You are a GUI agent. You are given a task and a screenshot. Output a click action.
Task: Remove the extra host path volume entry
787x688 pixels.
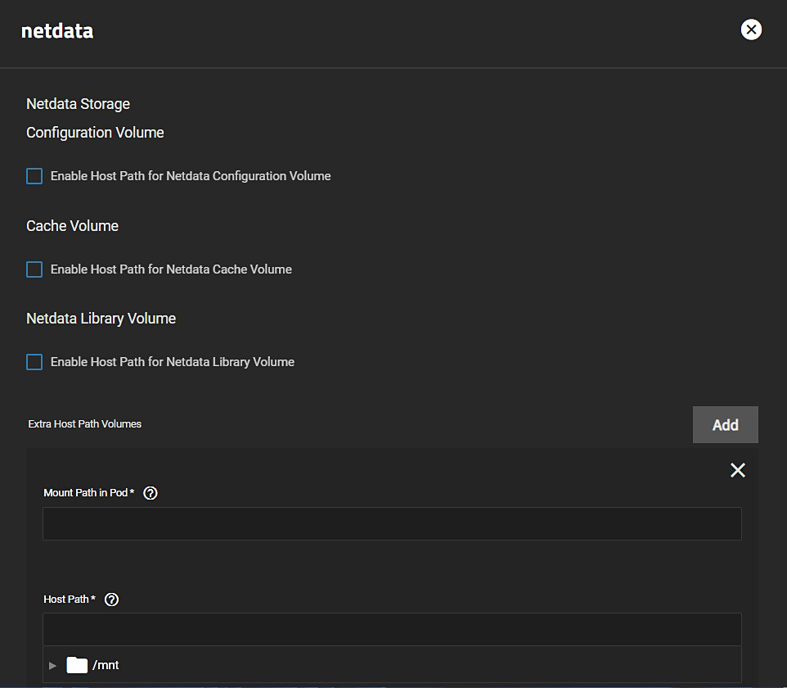737,470
